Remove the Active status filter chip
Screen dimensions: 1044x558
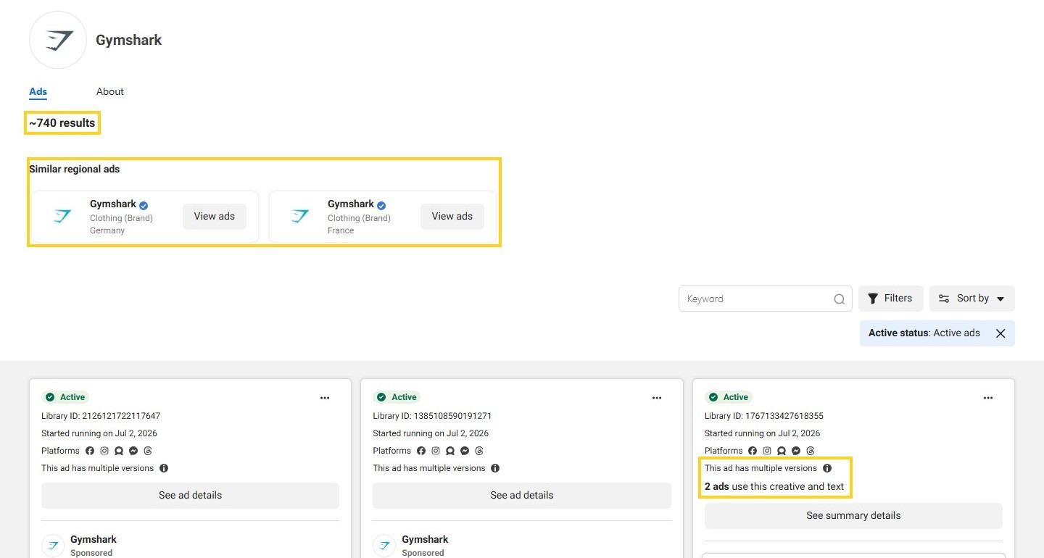(1000, 333)
